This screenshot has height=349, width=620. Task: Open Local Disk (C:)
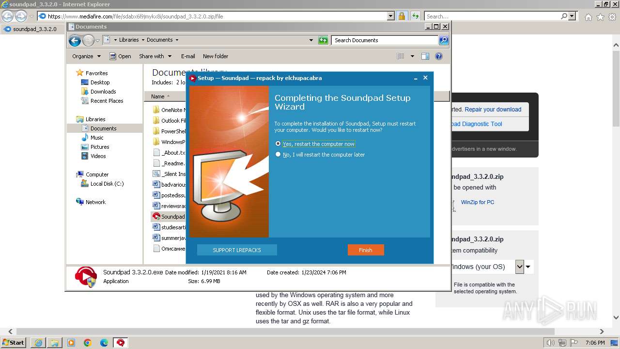pyautogui.click(x=107, y=184)
